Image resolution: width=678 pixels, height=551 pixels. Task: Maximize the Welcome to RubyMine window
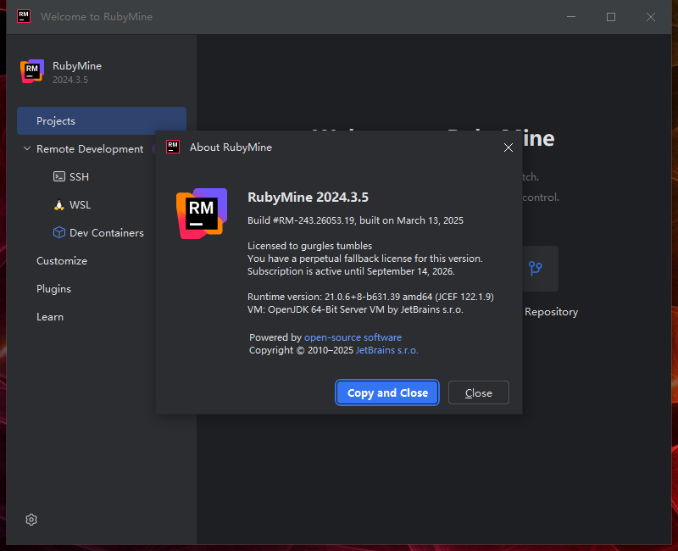pos(611,17)
